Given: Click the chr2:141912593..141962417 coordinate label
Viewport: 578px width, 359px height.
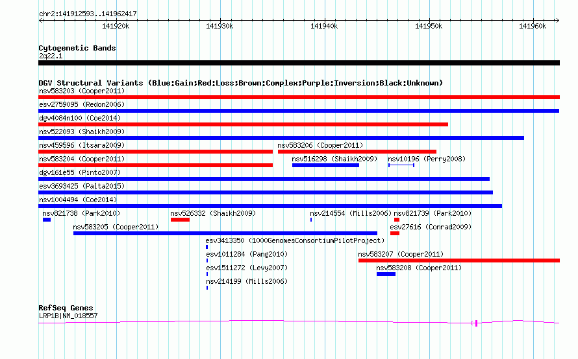Looking at the screenshot, I should 88,14.
